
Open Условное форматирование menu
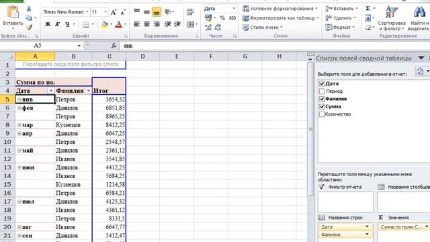(279, 9)
